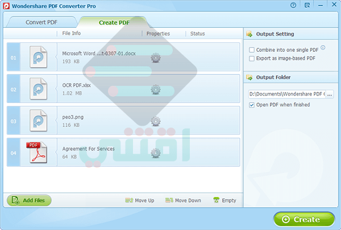Viewport: 341px width, 230px height.
Task: Open properties gear for Microsoft Word docx file
Action: pyautogui.click(x=156, y=57)
